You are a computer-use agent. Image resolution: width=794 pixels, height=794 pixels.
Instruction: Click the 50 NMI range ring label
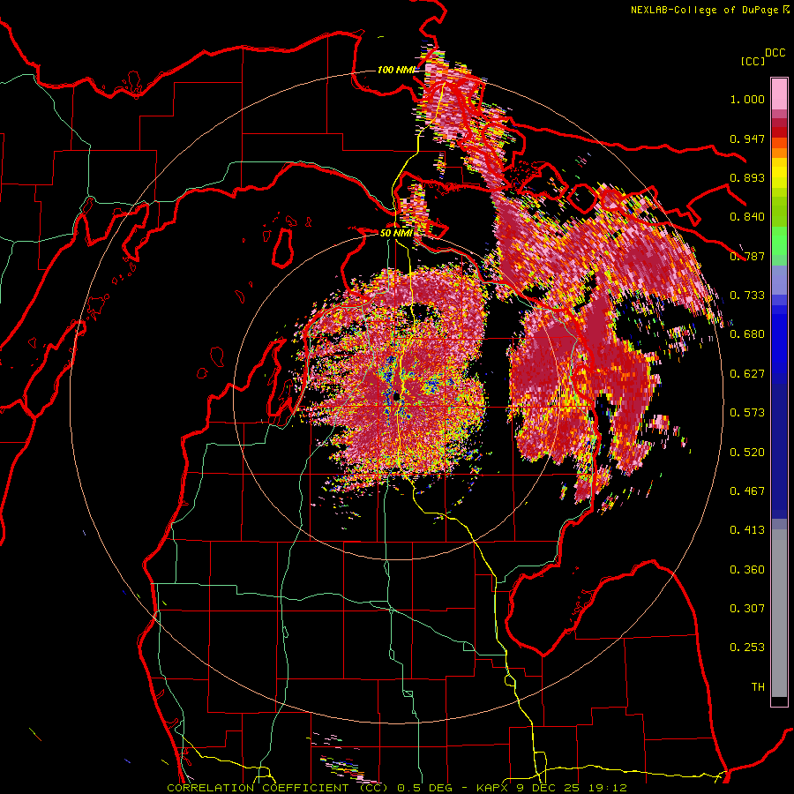point(396,234)
